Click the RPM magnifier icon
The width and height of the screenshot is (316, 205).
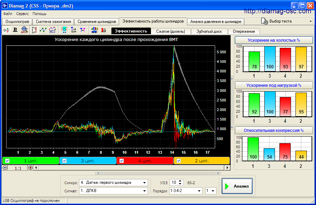click(24, 30)
